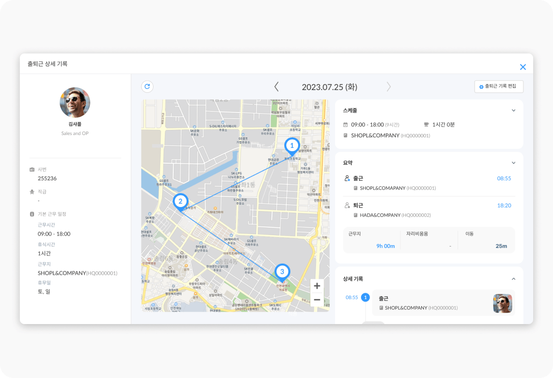553x378 pixels.
Task: Click 09:00 - 18:00 under 근무시간
Action: tap(54, 234)
